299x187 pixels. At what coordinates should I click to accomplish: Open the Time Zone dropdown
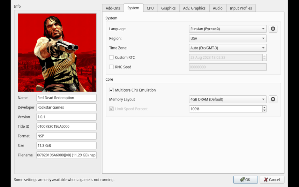[x=228, y=48]
